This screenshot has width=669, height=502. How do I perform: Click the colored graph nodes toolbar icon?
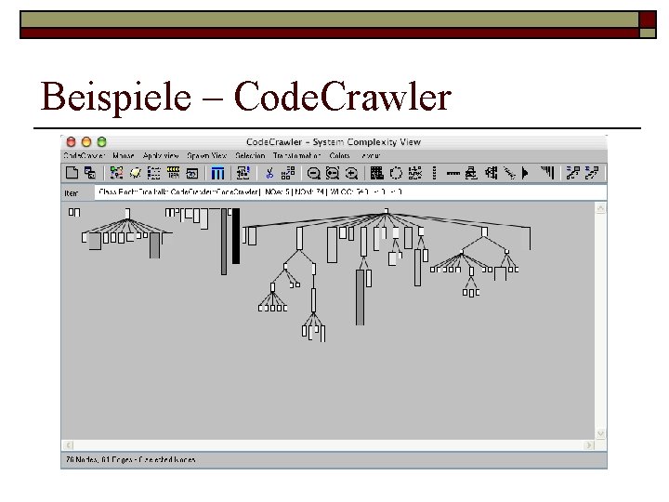tap(116, 173)
